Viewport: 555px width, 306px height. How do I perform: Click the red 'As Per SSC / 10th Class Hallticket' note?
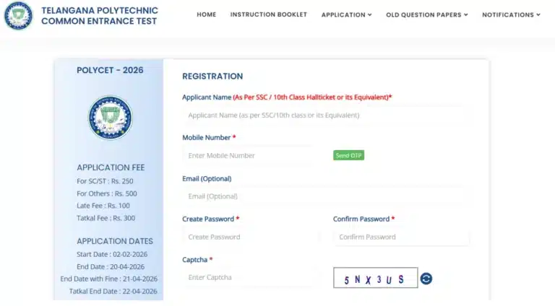click(311, 97)
